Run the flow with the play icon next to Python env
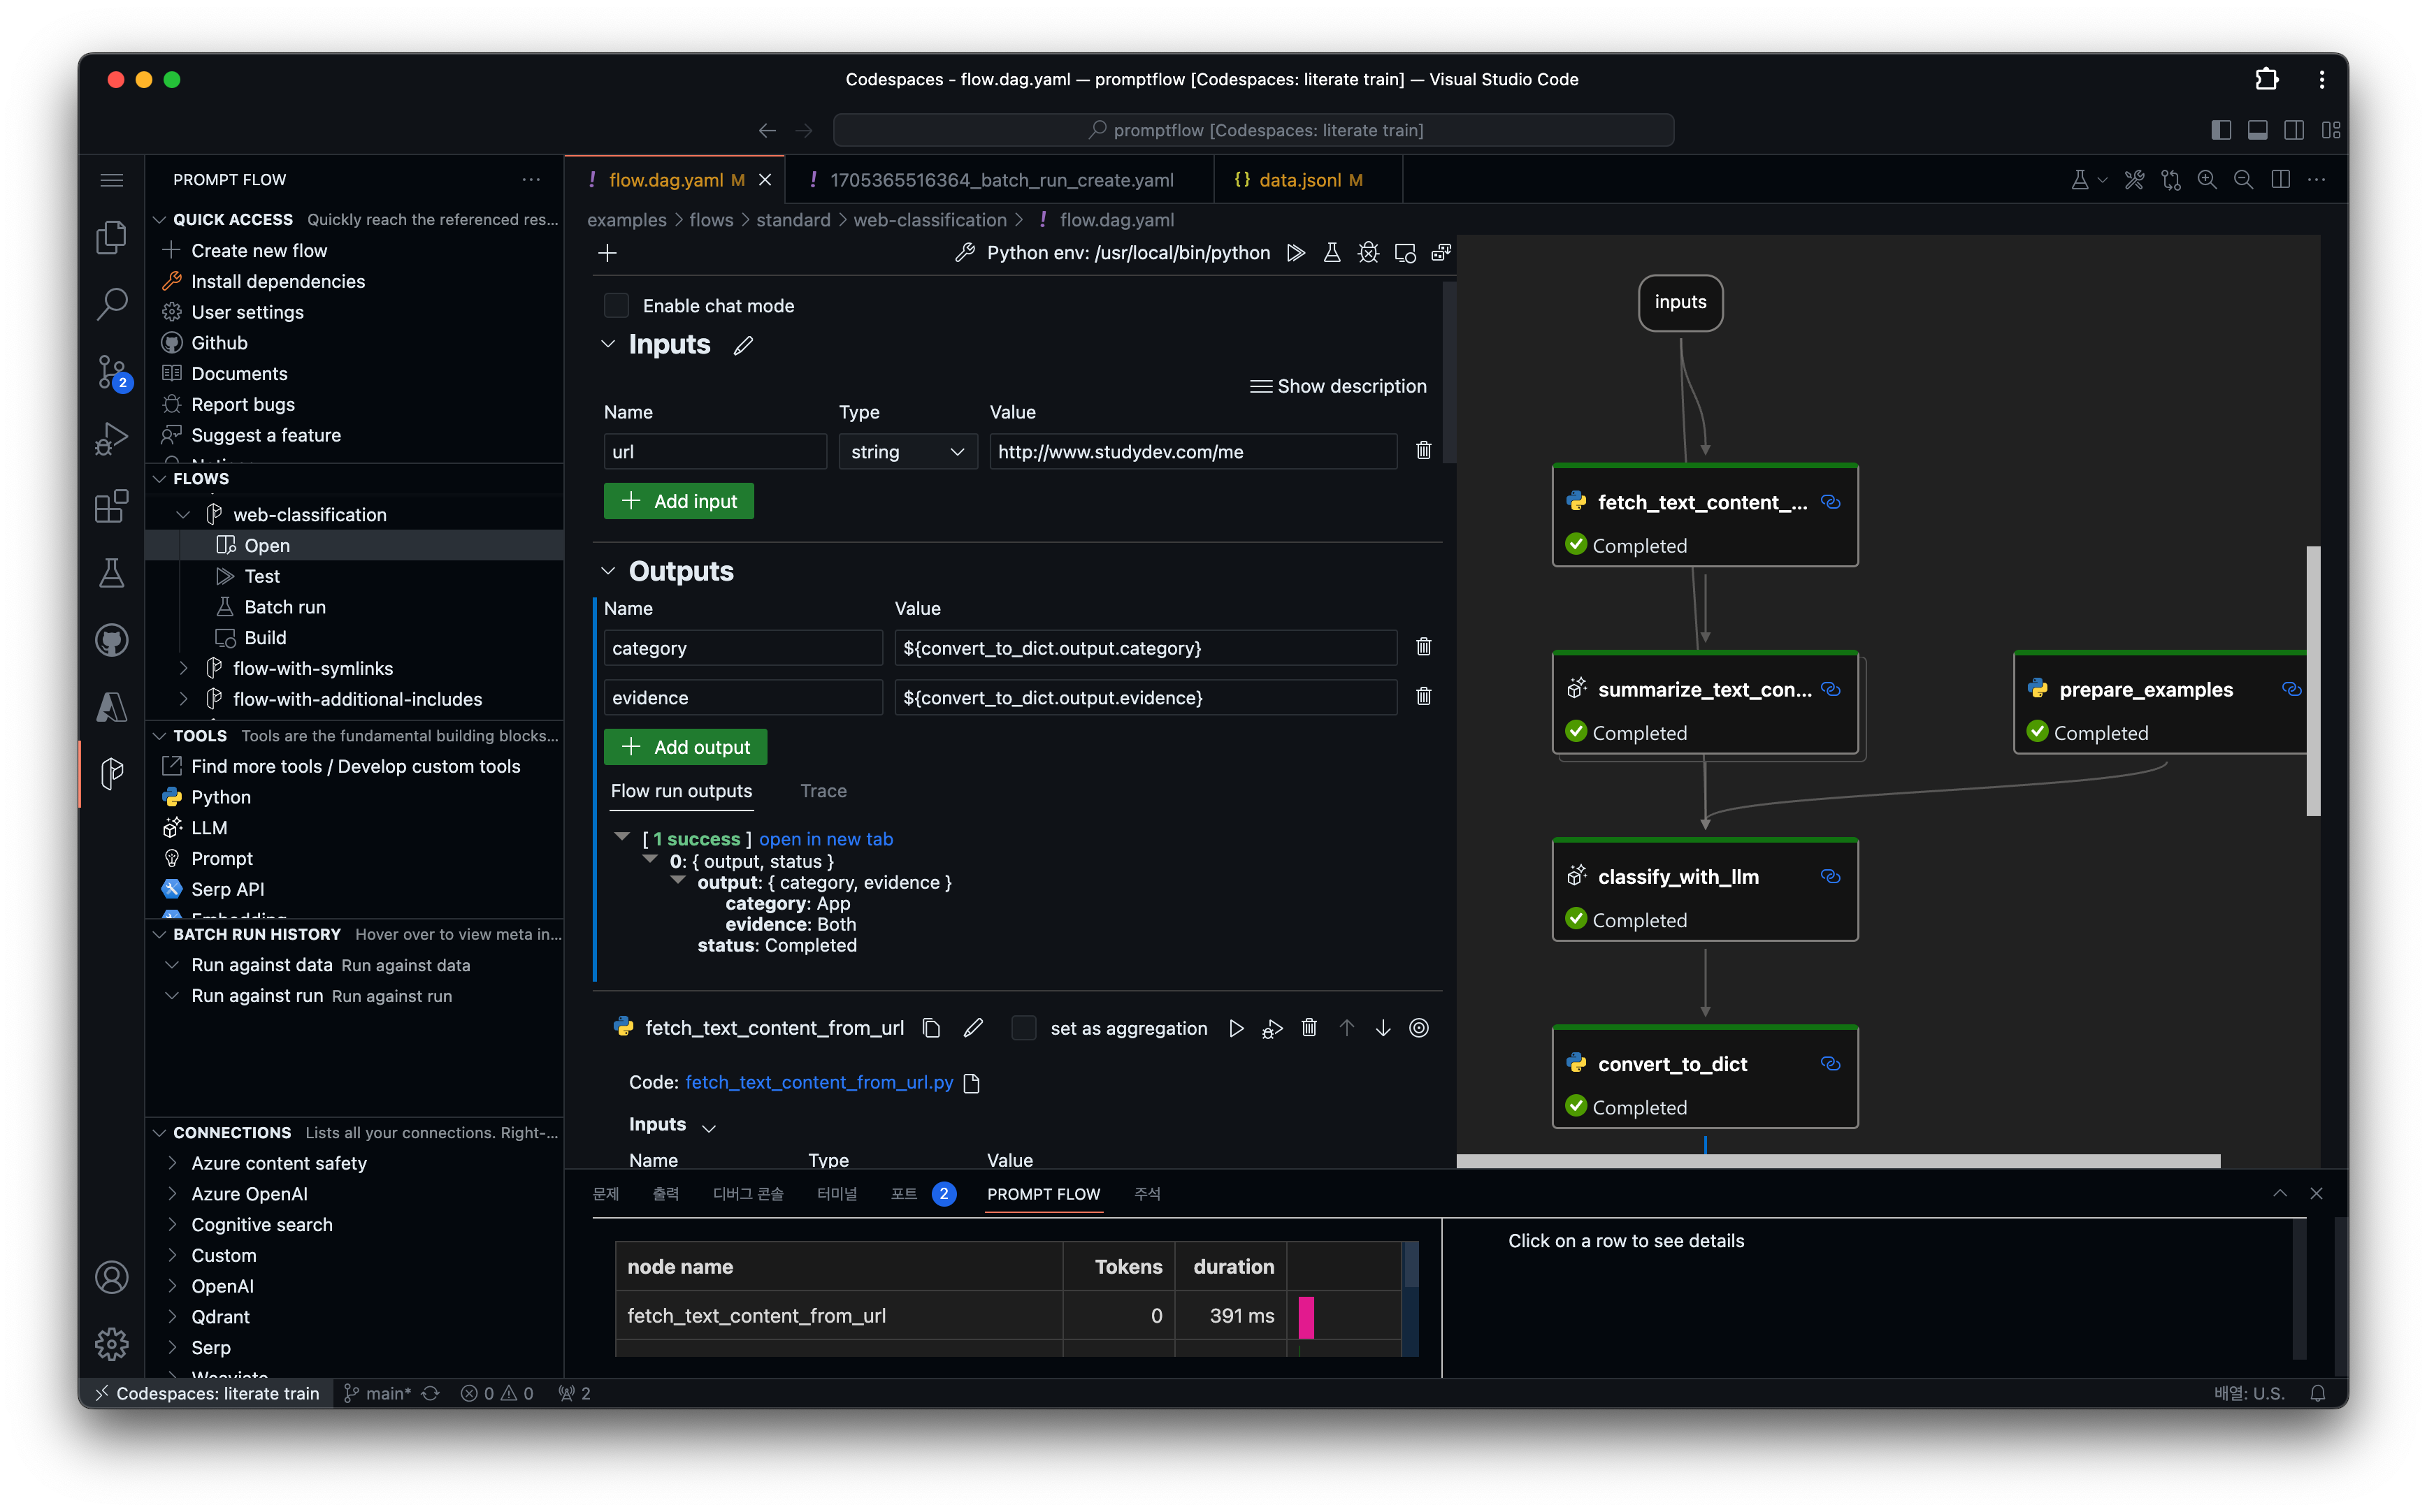Screen dimensions: 2427x1512 (x=1295, y=253)
